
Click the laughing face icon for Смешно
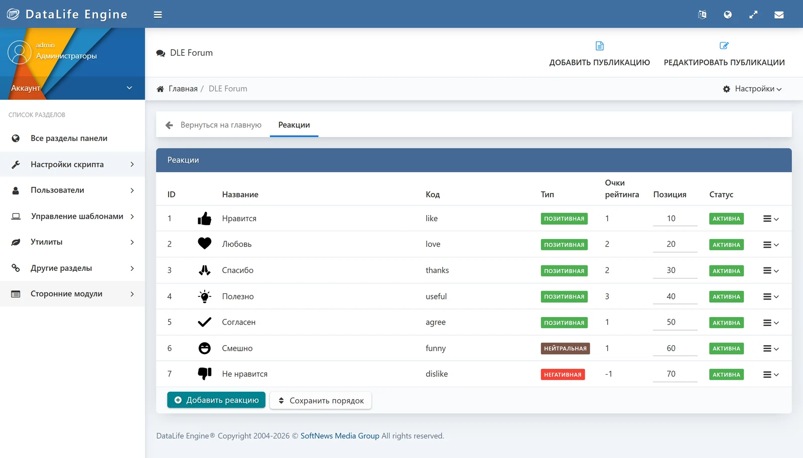point(204,348)
